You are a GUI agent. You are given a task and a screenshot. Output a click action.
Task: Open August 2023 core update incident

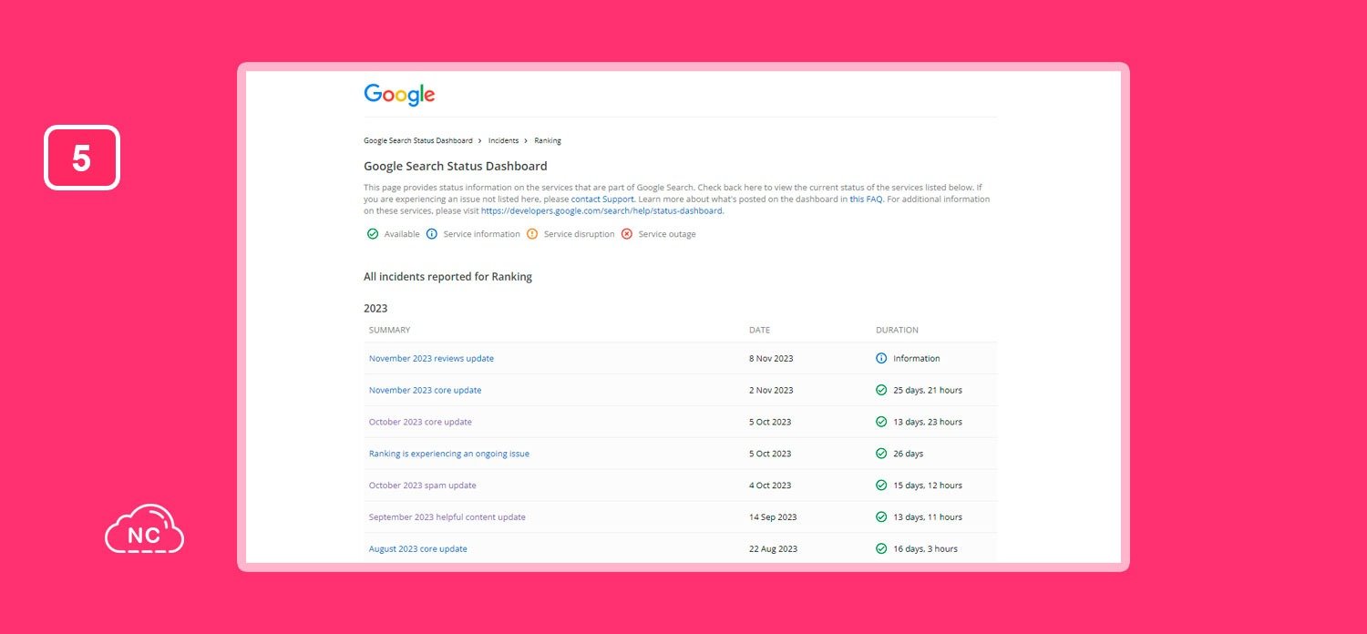418,549
